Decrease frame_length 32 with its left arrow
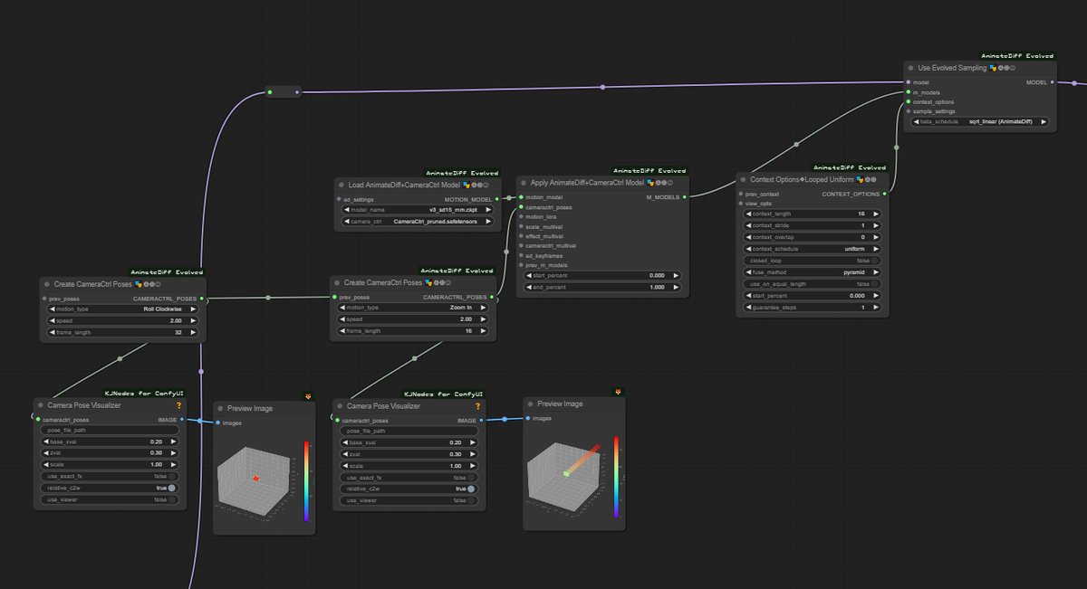 coord(50,332)
